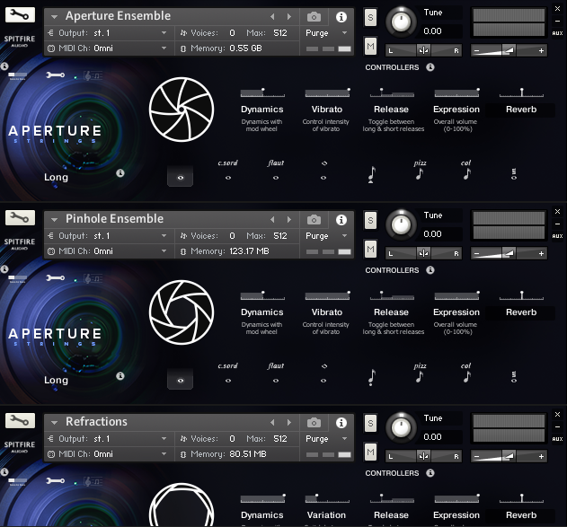Image resolution: width=567 pixels, height=527 pixels.
Task: Adjust Variation slider in Refractions
Action: pos(327,499)
